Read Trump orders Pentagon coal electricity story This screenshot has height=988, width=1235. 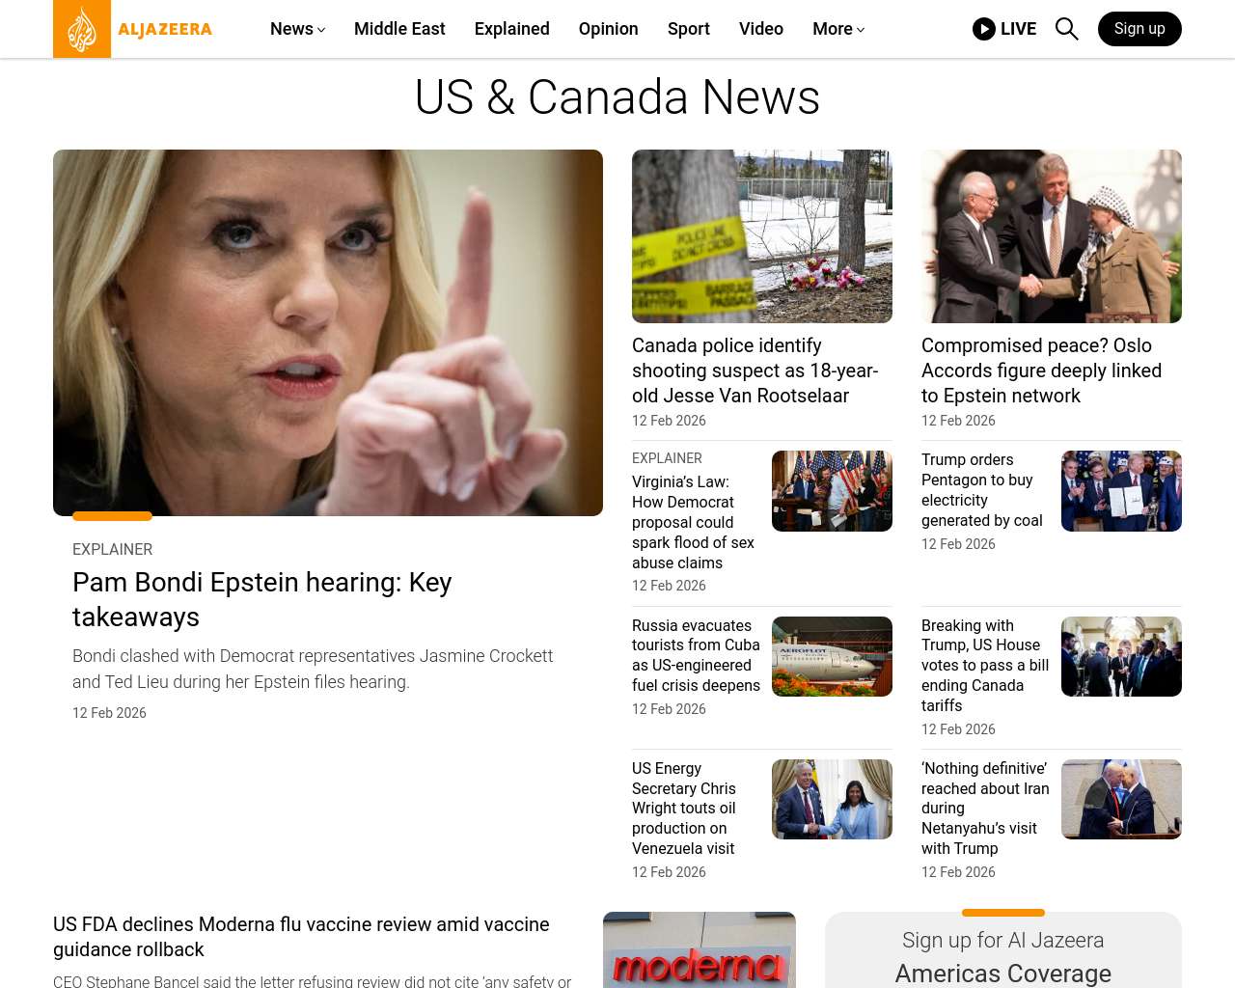point(982,490)
